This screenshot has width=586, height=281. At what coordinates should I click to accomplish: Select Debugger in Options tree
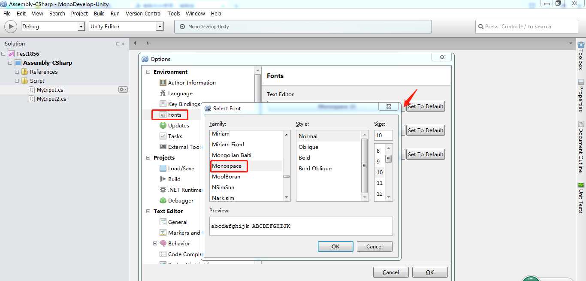(181, 200)
